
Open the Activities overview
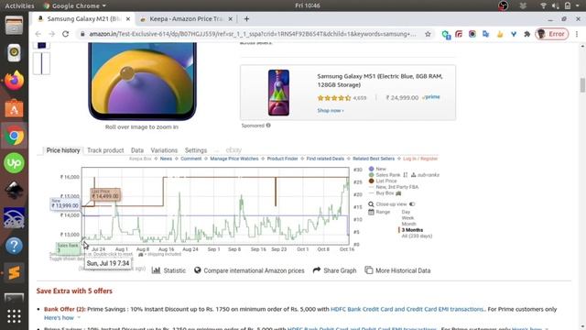pos(19,5)
